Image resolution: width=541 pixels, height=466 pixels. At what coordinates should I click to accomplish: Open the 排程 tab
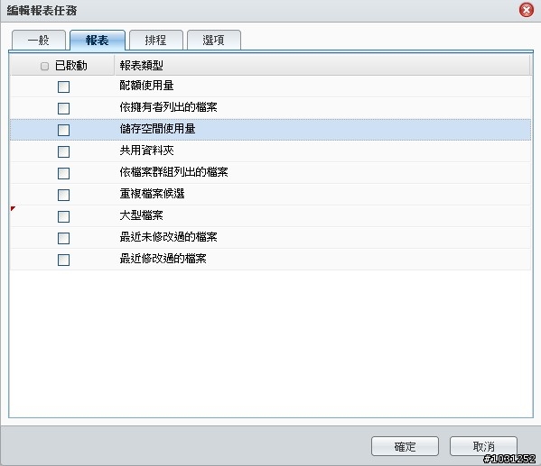pos(155,40)
